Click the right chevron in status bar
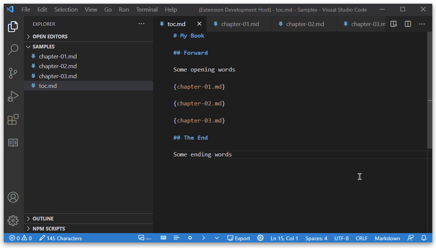 203,238
